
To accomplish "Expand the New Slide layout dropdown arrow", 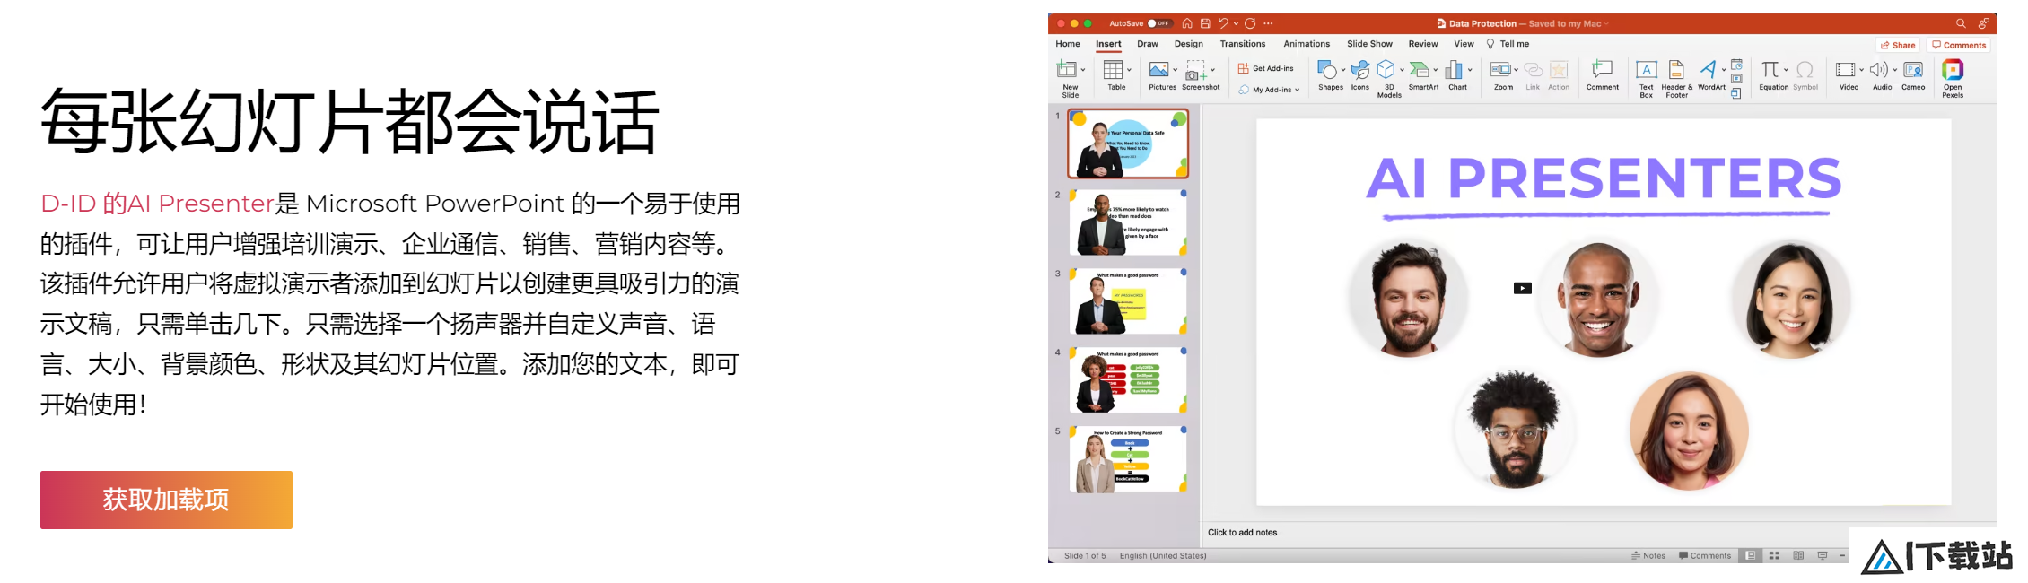I will click(1083, 70).
